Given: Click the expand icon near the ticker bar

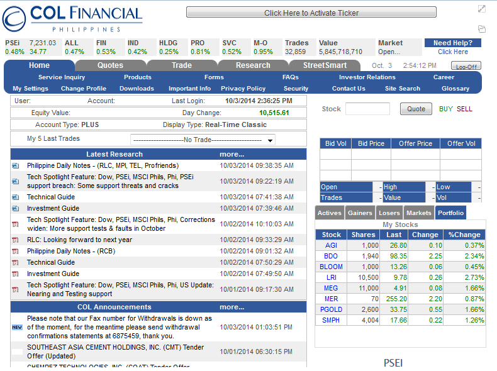Looking at the screenshot, I should [481, 9].
